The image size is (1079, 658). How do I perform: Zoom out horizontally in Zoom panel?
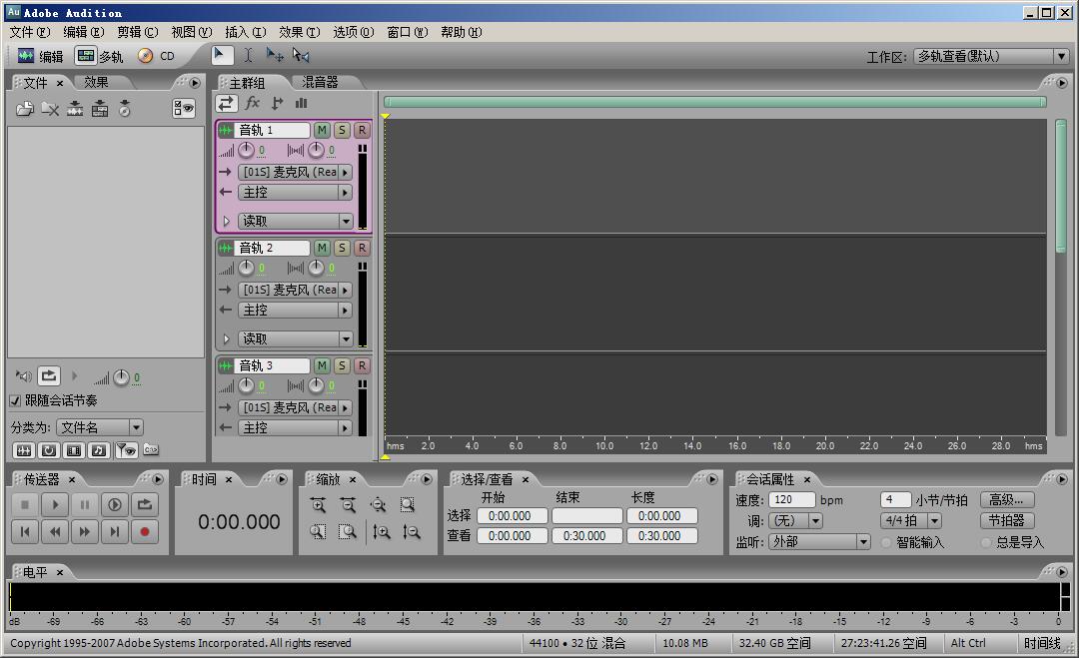[349, 505]
